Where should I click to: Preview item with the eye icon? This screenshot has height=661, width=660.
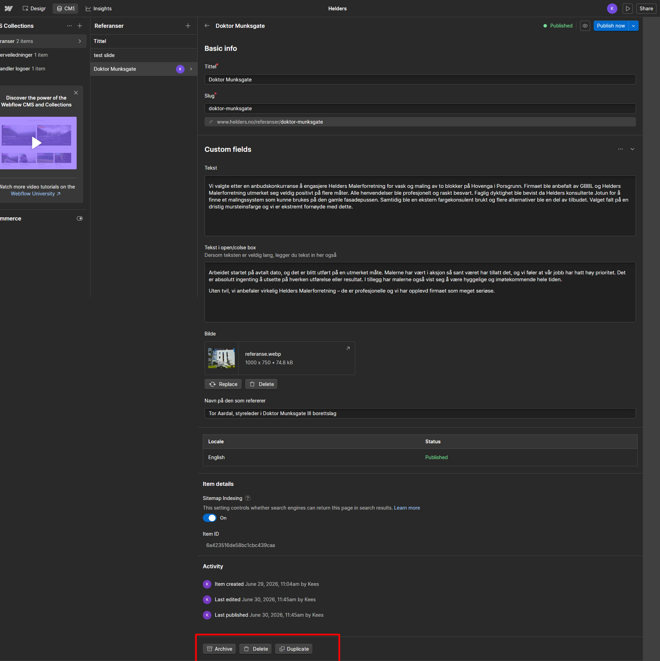tap(585, 26)
